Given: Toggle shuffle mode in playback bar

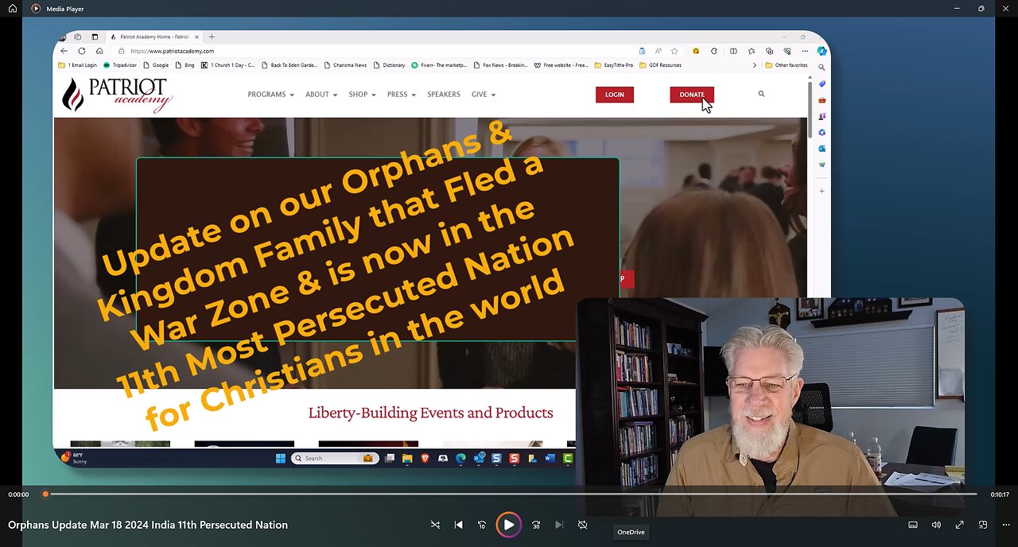Looking at the screenshot, I should point(435,525).
